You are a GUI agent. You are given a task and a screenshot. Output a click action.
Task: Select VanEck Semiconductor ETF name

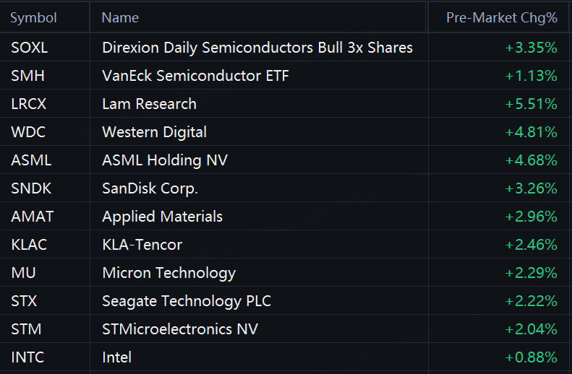(x=195, y=76)
